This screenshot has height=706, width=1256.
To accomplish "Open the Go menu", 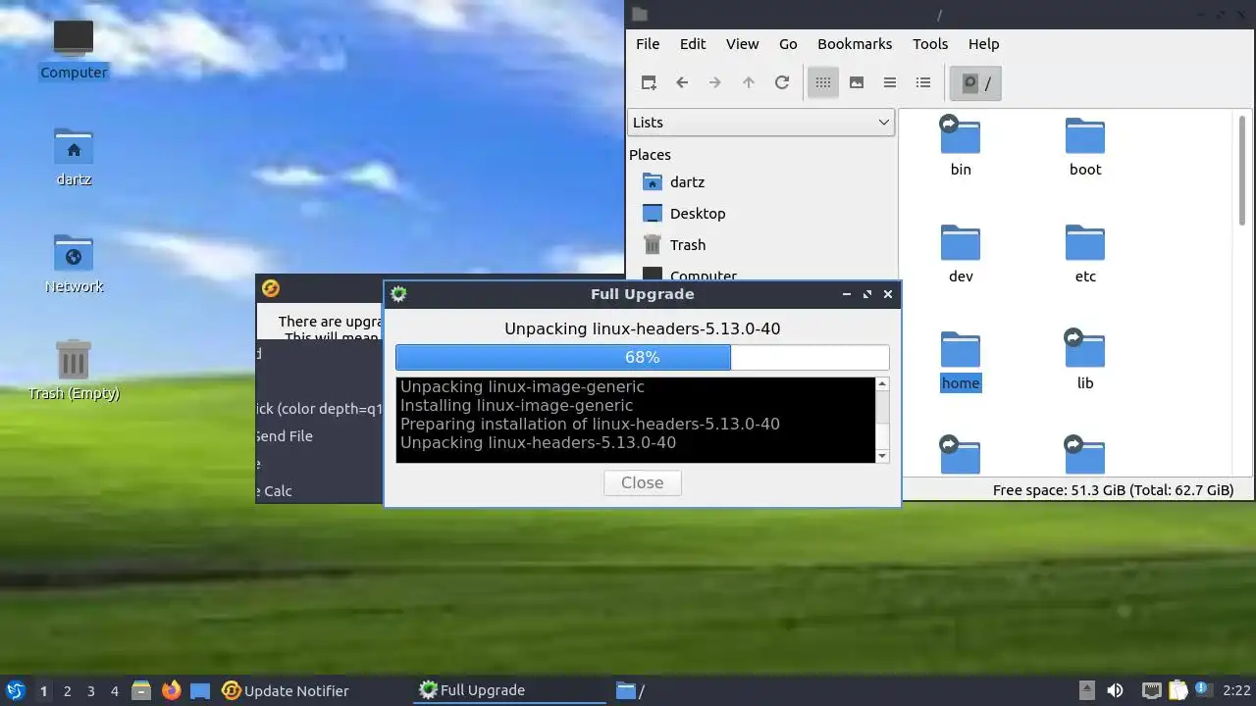I will [788, 43].
